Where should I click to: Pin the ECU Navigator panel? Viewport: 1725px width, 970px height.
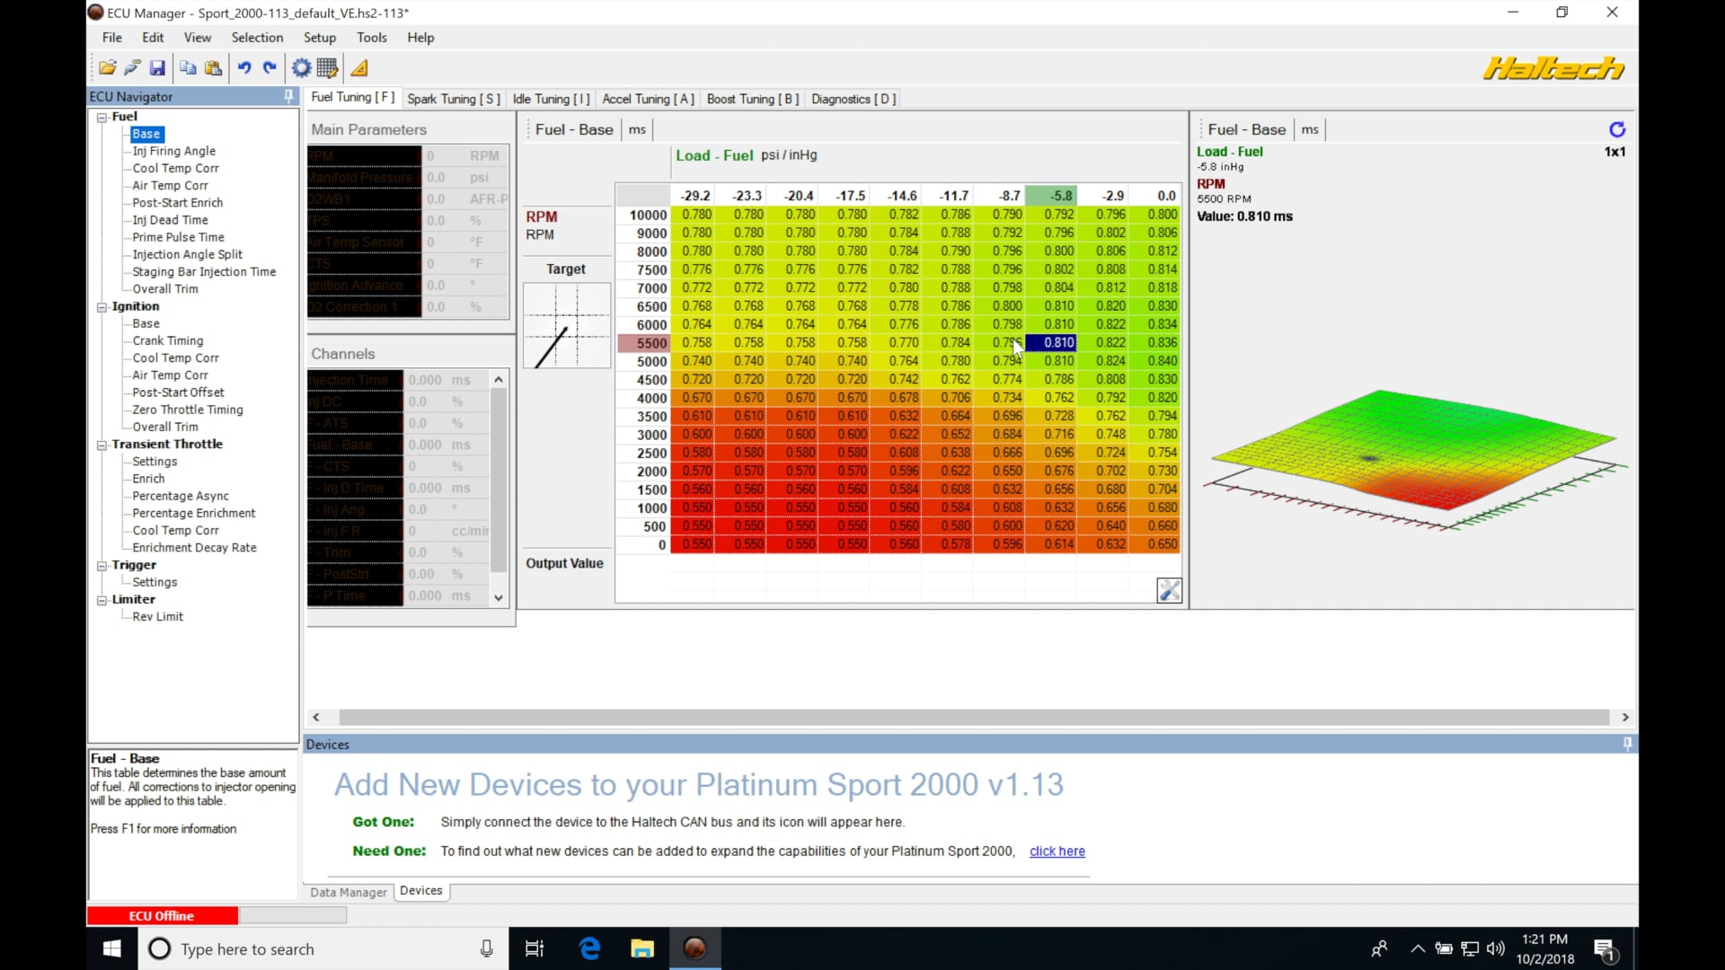point(287,96)
